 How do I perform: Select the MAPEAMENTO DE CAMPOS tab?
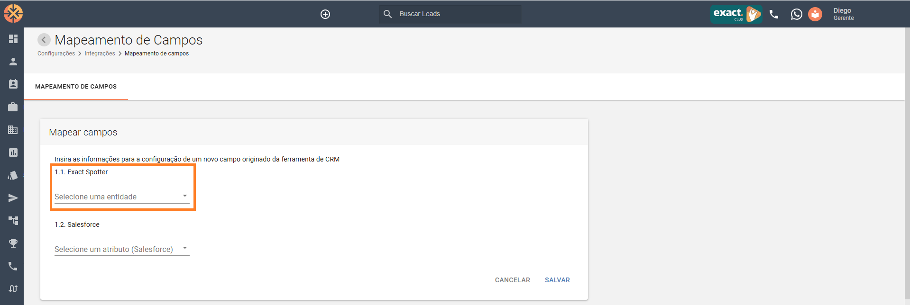pyautogui.click(x=76, y=87)
